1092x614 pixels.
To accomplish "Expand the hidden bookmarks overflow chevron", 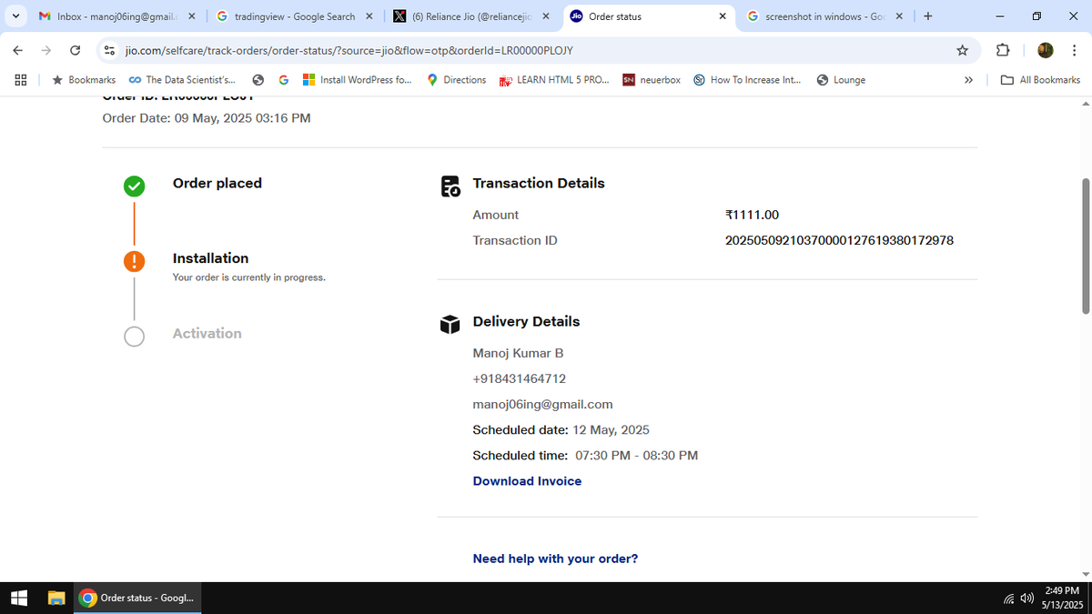I will coord(969,80).
